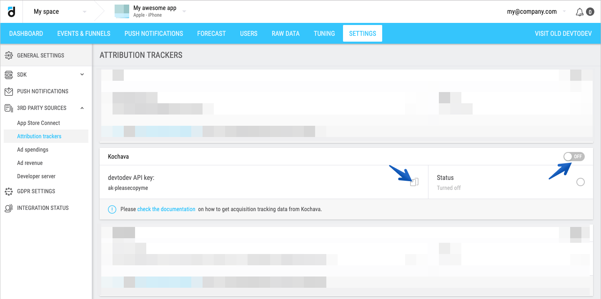Viewport: 601px width, 299px height.
Task: Click the GDPR Settings stars icon
Action: 9,191
